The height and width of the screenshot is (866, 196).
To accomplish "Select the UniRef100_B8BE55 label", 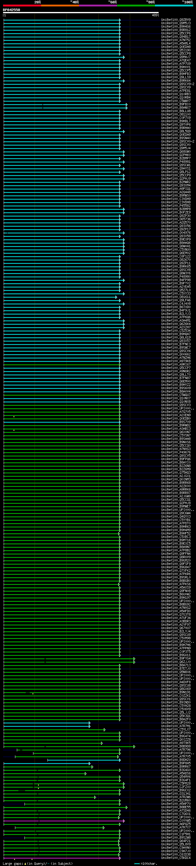I will point(176,807).
